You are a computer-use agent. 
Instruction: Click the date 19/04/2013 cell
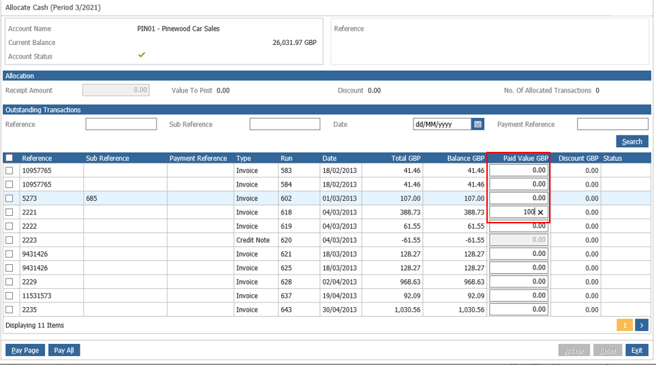[341, 296]
